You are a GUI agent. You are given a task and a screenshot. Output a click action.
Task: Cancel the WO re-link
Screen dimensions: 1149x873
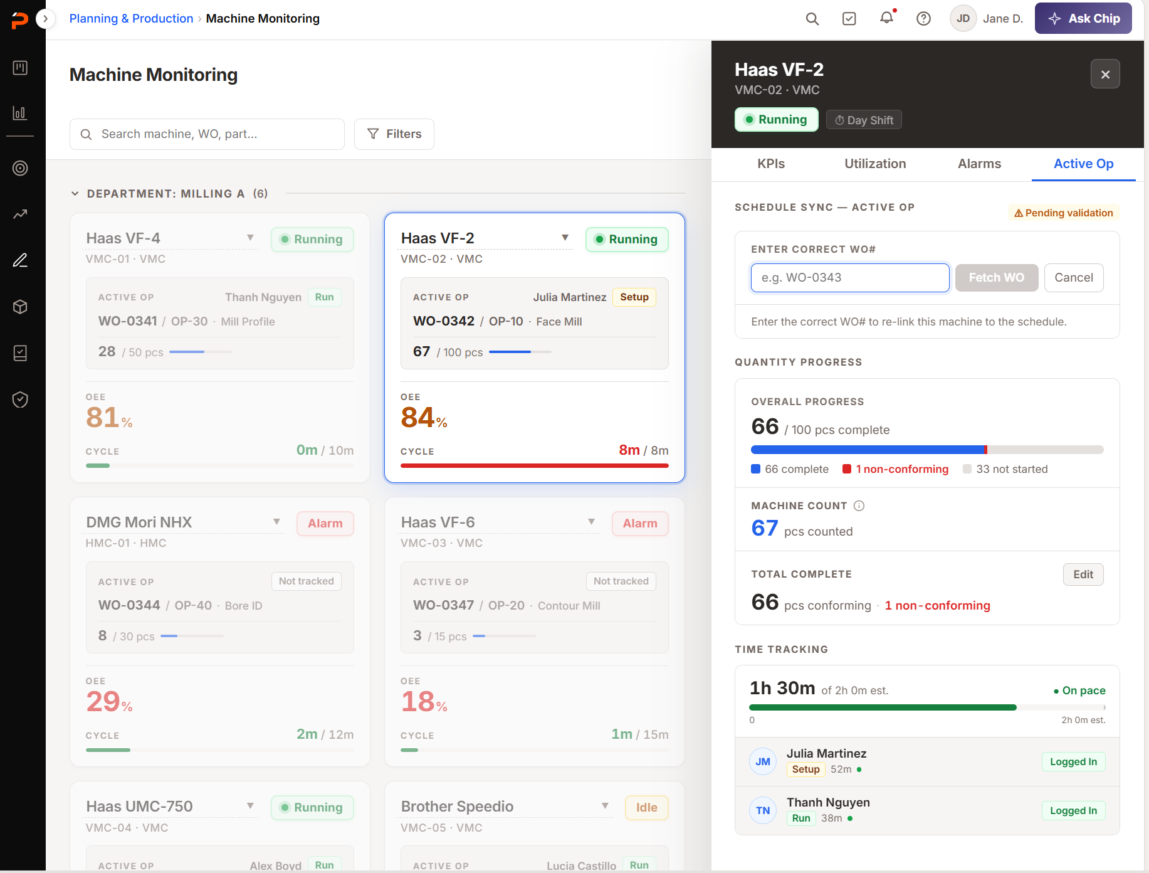(1074, 278)
